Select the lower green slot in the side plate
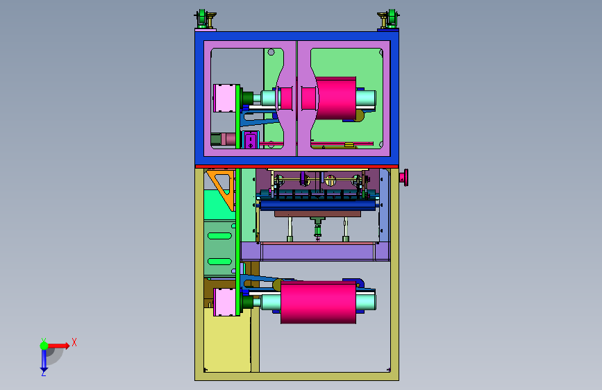Screen dimensions: 602x390 tap(219, 262)
